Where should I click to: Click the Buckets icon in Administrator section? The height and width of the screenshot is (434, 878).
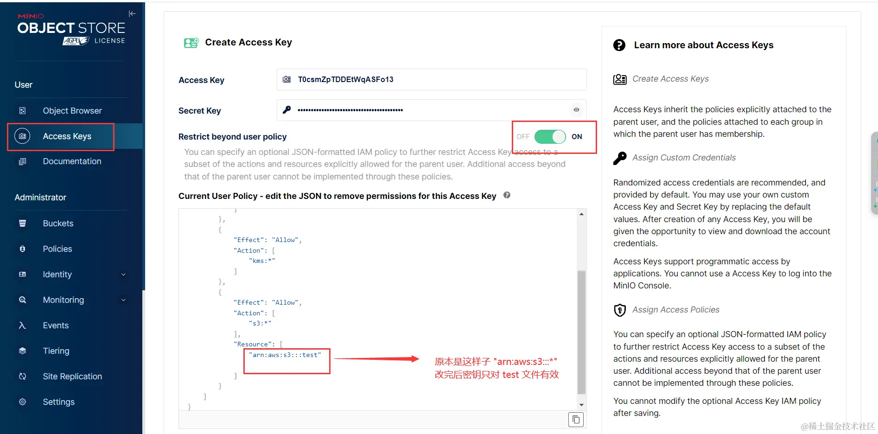(x=22, y=223)
